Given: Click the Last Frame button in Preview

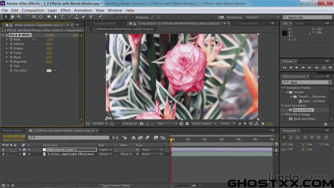Looking at the screenshot, I should point(310,67).
